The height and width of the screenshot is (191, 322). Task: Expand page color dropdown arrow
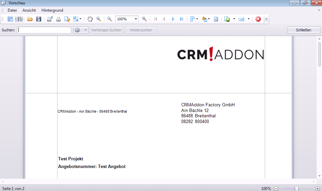coord(209,19)
